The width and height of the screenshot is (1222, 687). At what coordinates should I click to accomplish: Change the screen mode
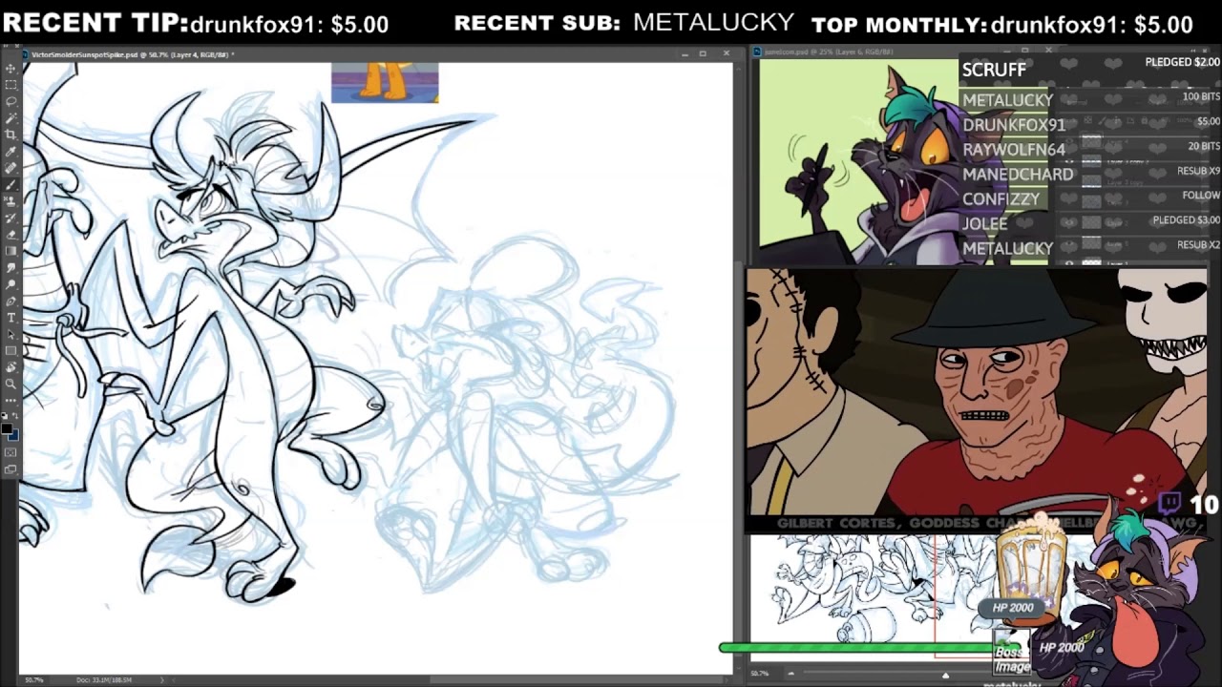[11, 468]
